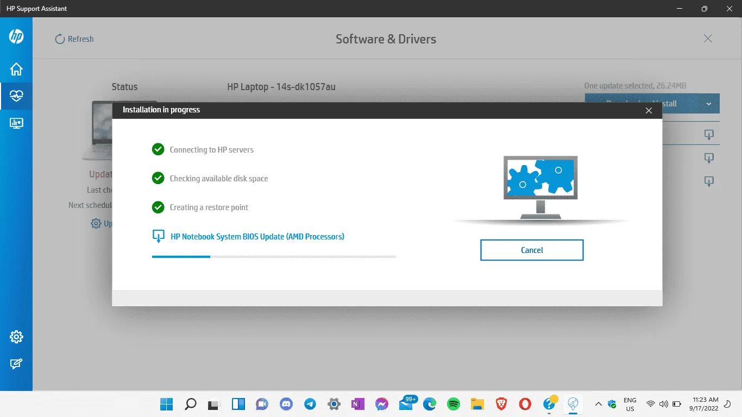This screenshot has width=742, height=417.
Task: Click the gears monitor illustration
Action: 540,187
